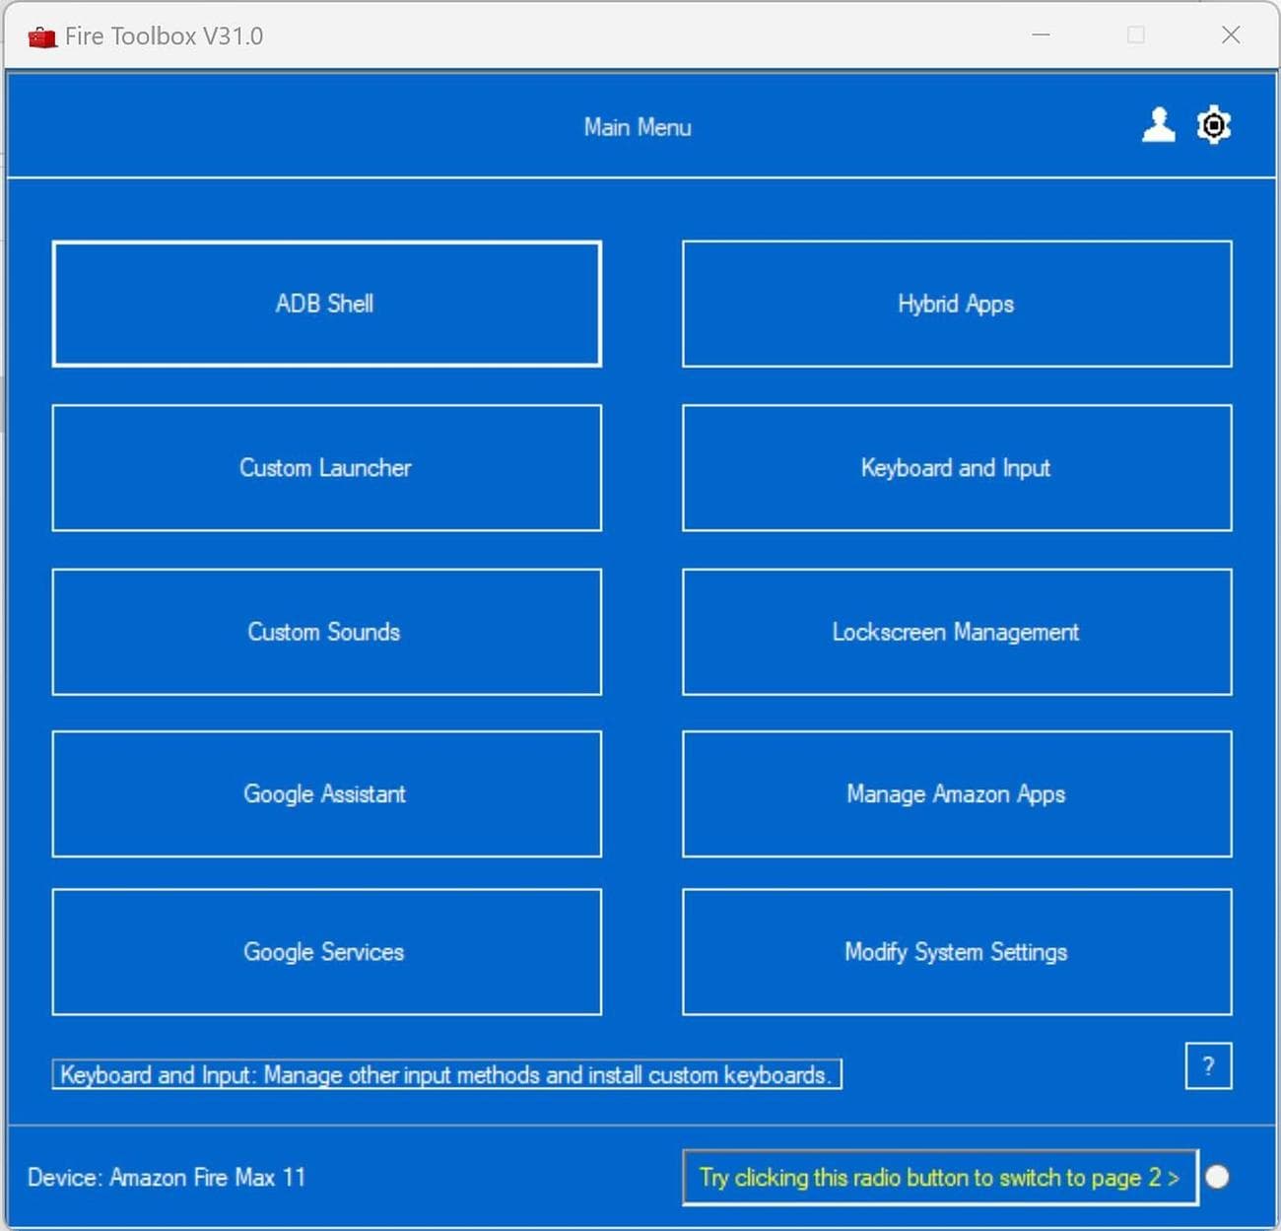Image resolution: width=1281 pixels, height=1231 pixels.
Task: Open Modify System Settings
Action: pyautogui.click(x=956, y=952)
